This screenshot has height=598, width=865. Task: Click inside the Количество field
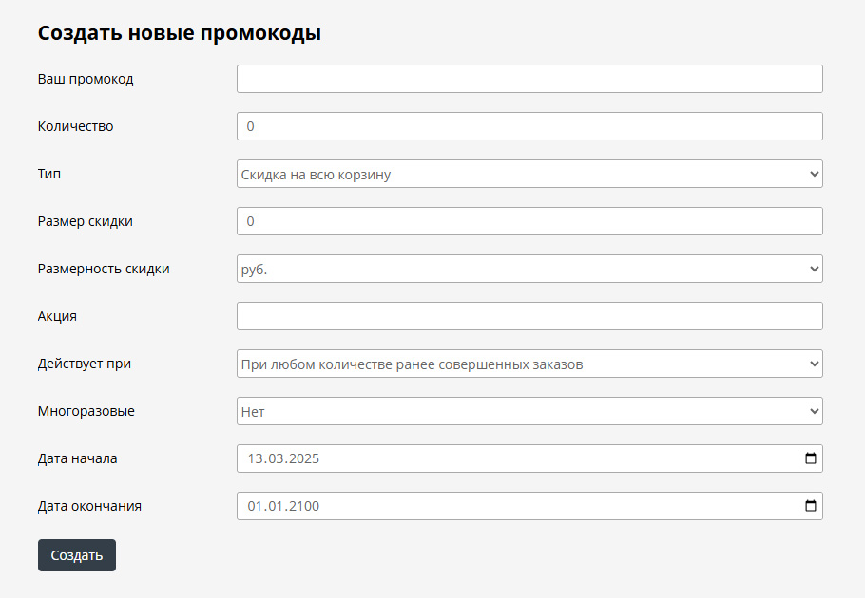coord(529,125)
